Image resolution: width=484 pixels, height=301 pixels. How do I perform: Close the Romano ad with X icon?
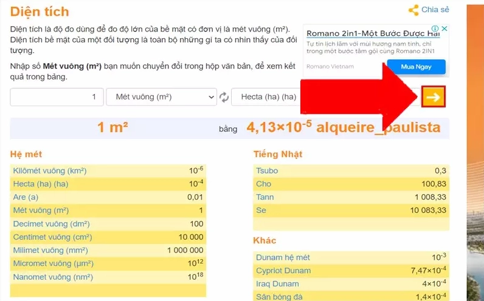tap(444, 29)
